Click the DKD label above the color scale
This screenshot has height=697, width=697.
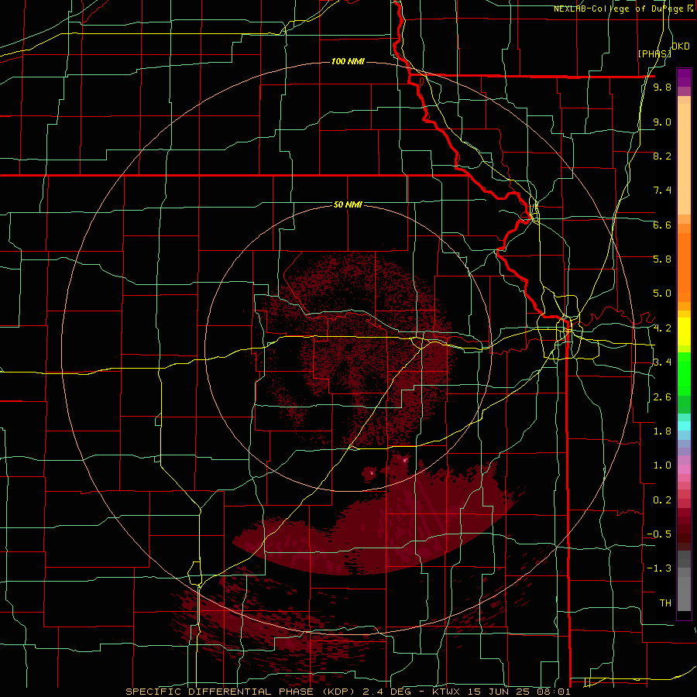[681, 46]
